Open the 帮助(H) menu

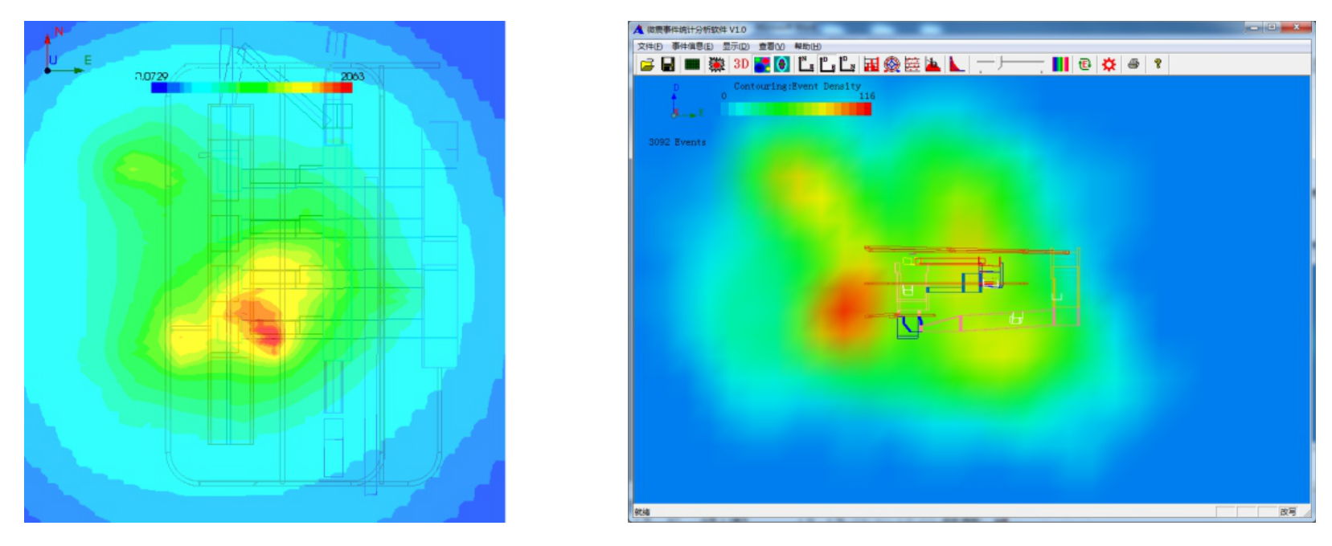[807, 47]
